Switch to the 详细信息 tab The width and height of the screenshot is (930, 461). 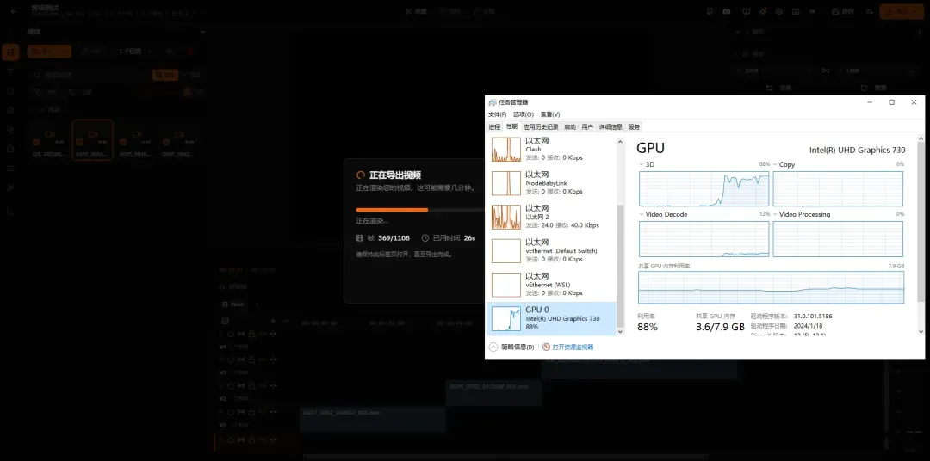point(611,126)
